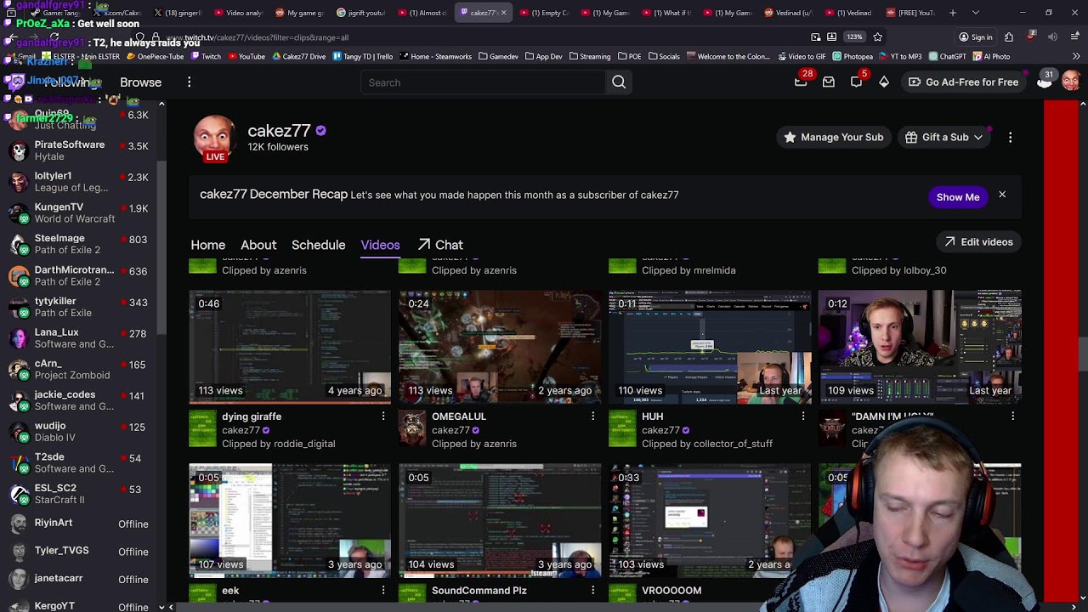Click the Manage Your Sub button
Screen dimensions: 1088x612
pyautogui.click(x=833, y=137)
